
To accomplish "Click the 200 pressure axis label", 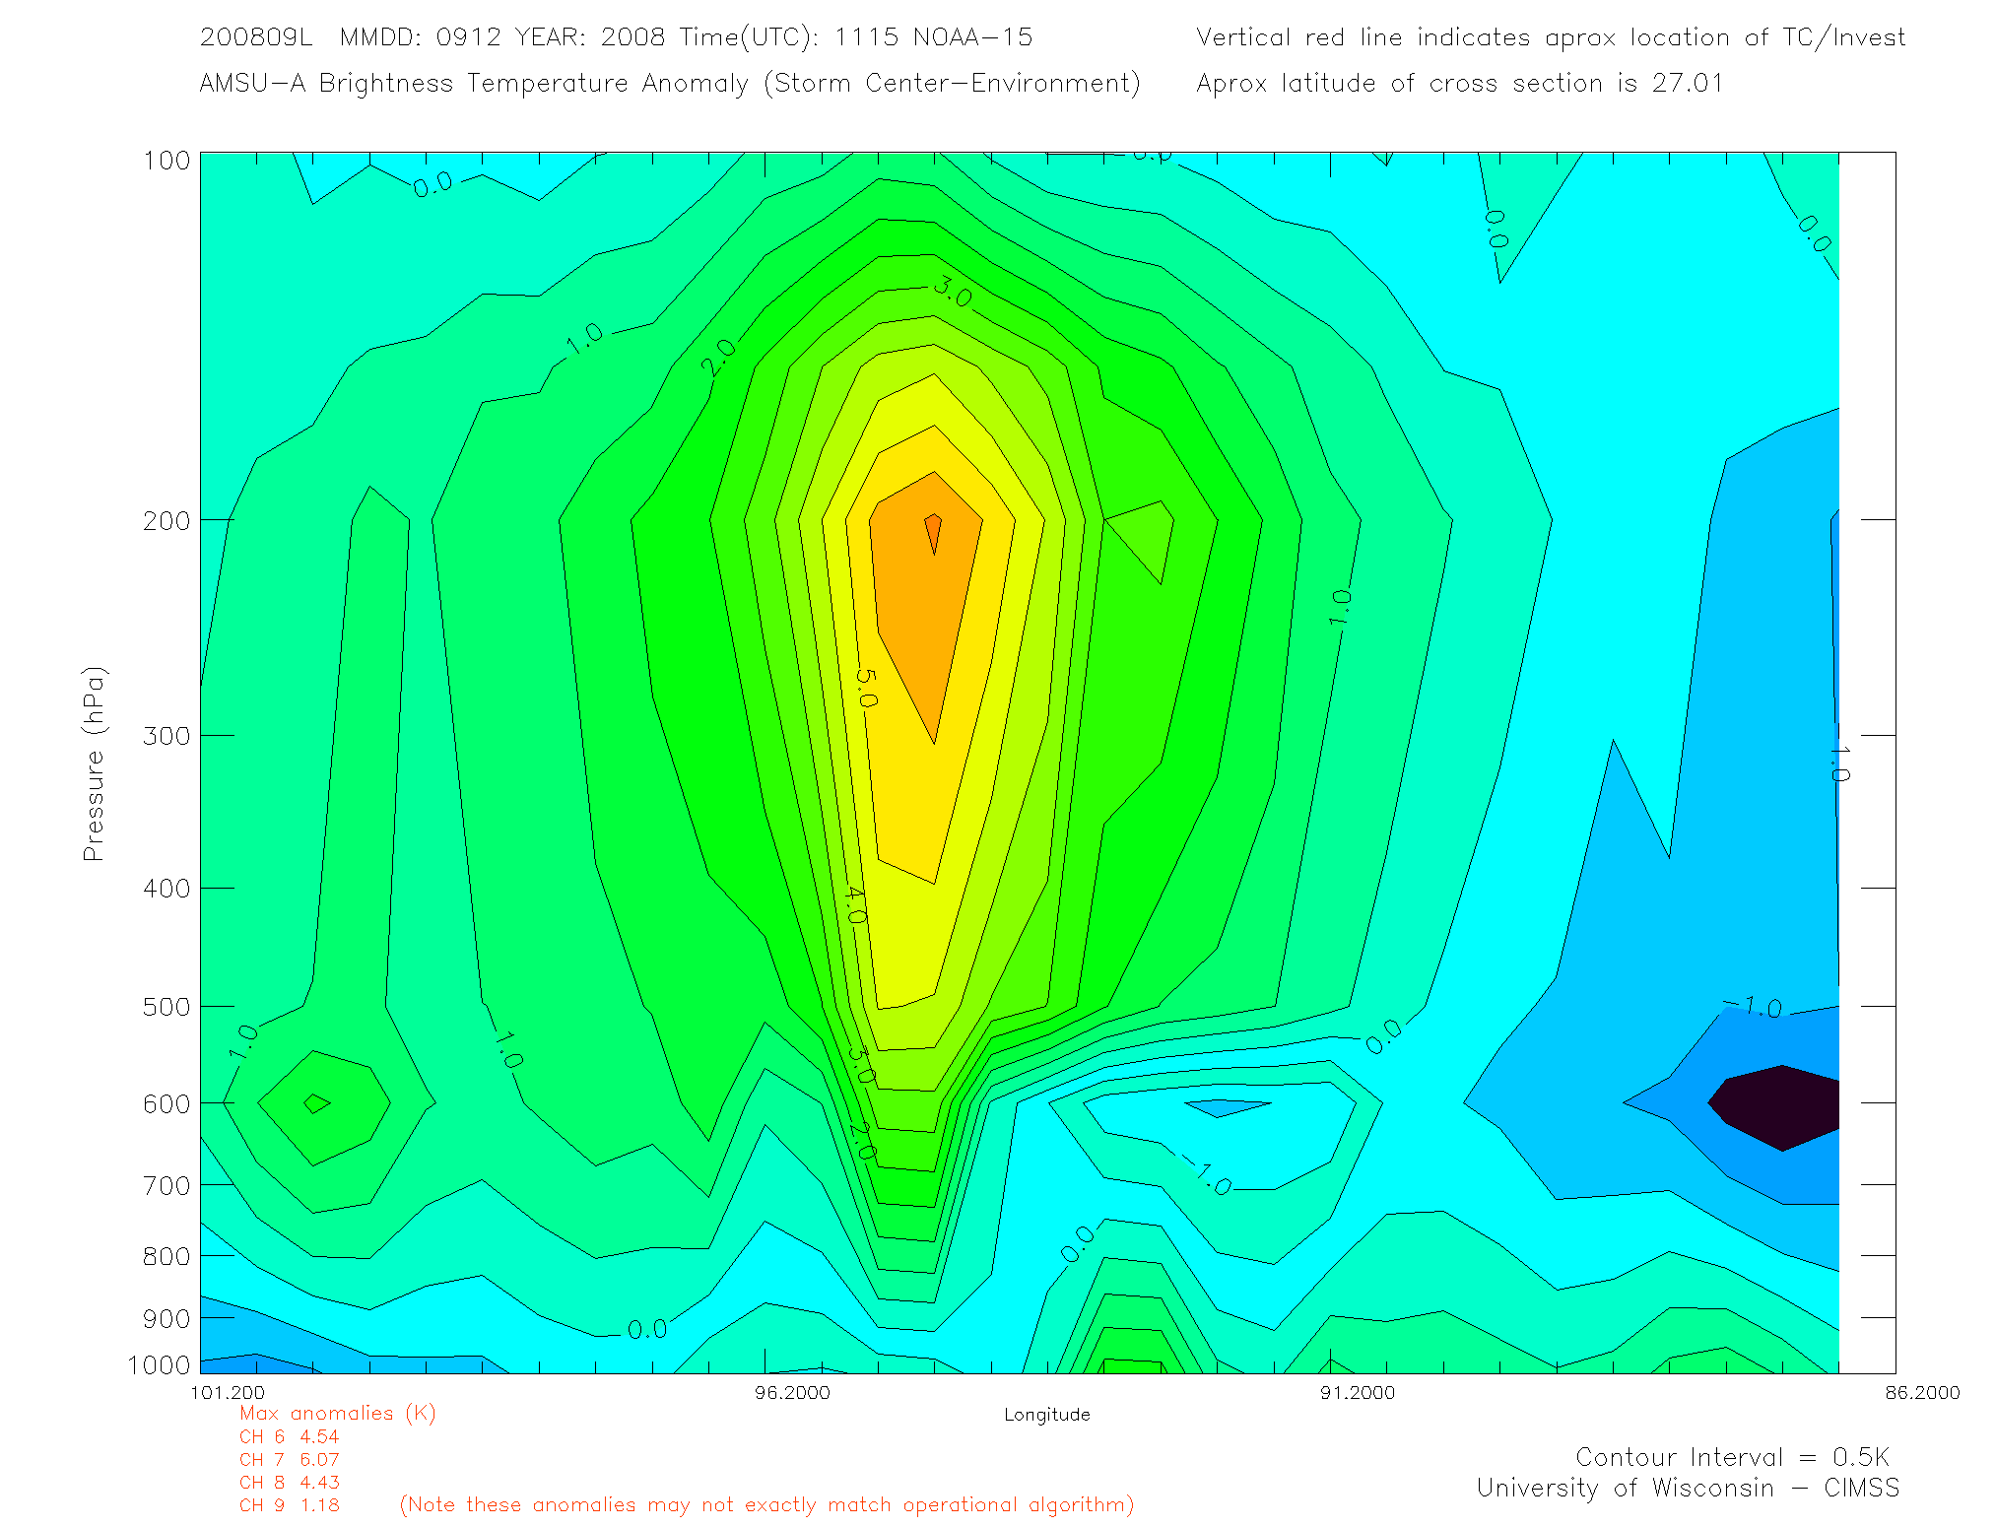I will pos(166,521).
